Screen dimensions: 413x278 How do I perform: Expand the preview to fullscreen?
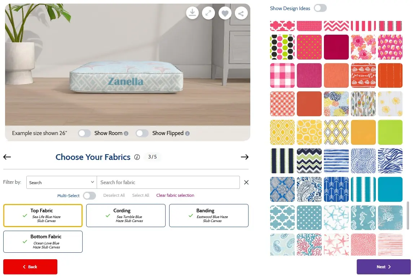point(208,13)
